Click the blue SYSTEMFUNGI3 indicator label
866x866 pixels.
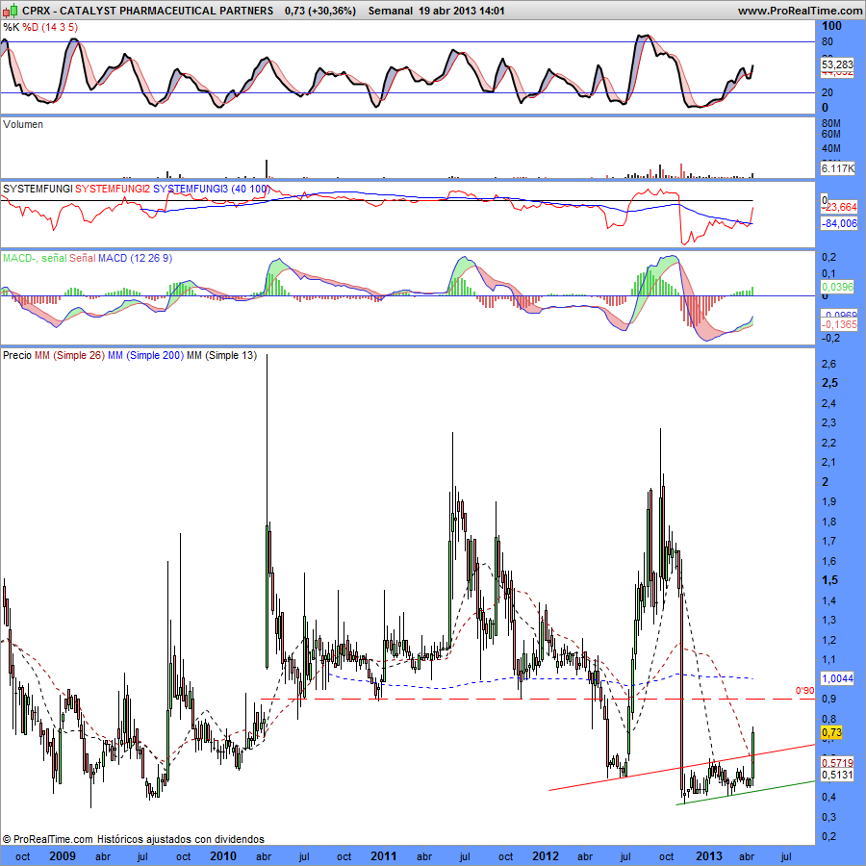(x=190, y=189)
